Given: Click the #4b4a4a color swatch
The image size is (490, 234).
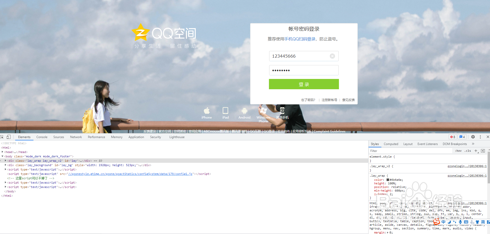Looking at the screenshot, I should 388,180.
